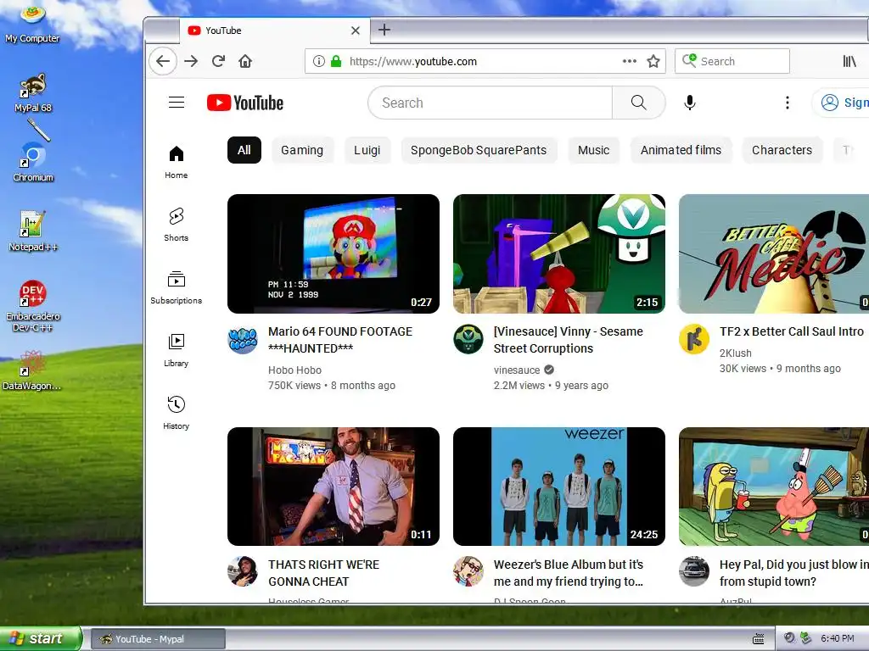Image resolution: width=869 pixels, height=651 pixels.
Task: Open the vinesauce channel avatar
Action: point(468,339)
